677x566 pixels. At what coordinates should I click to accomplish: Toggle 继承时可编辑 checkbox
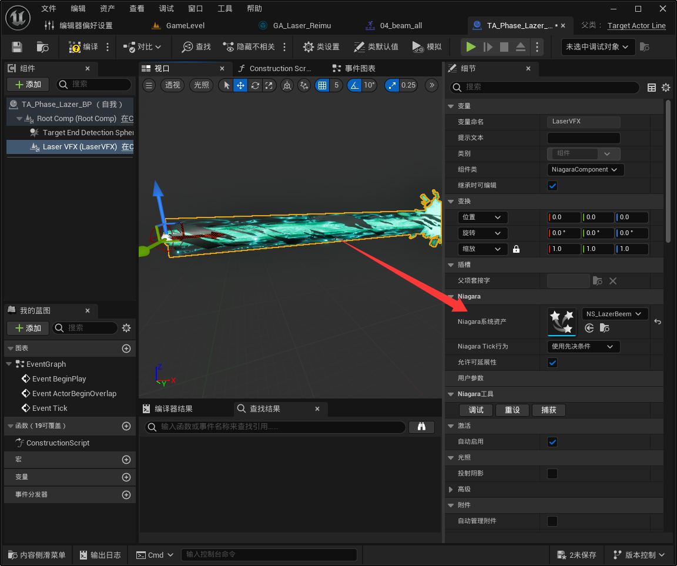(552, 186)
